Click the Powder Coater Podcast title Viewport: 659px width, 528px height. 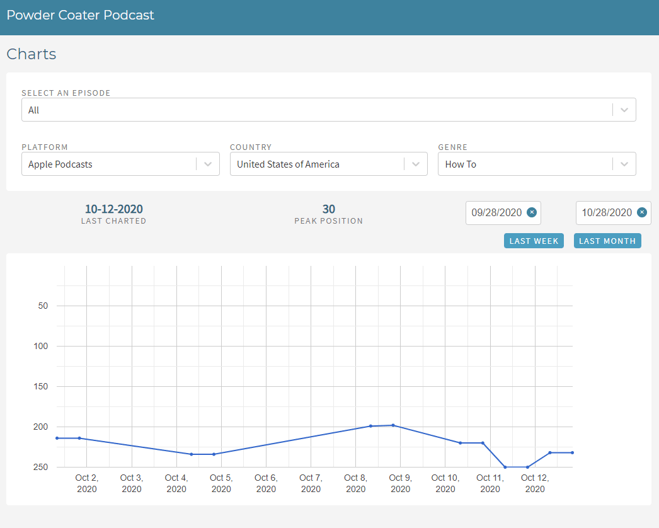pos(80,15)
